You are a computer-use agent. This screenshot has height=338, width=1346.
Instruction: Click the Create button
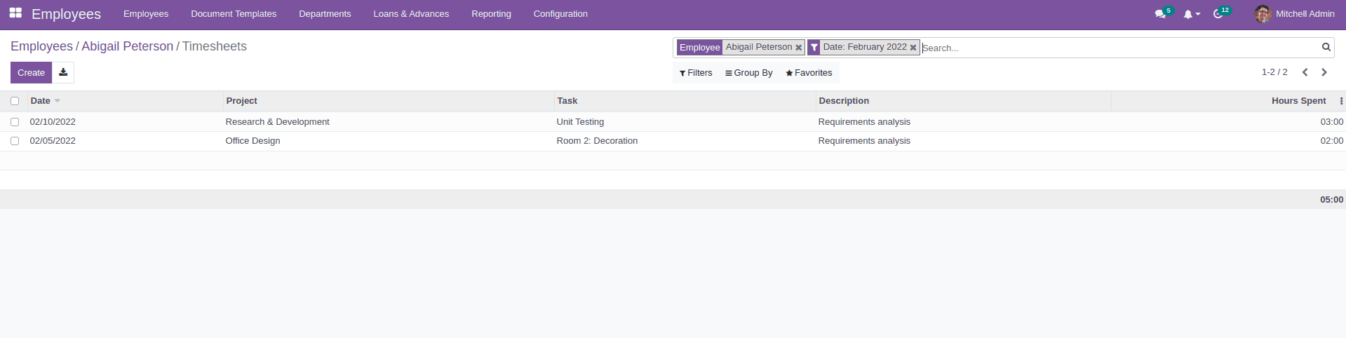click(31, 72)
